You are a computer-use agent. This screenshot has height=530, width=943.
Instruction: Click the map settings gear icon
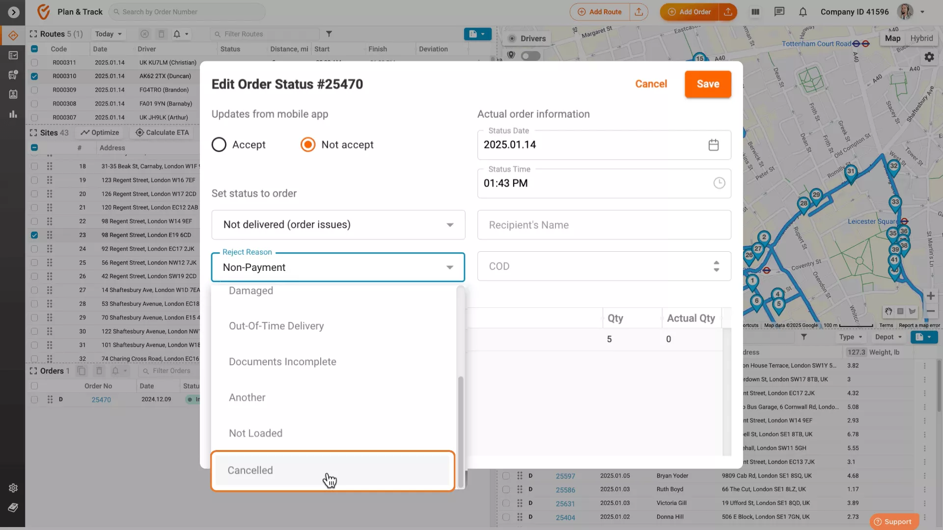tap(929, 57)
